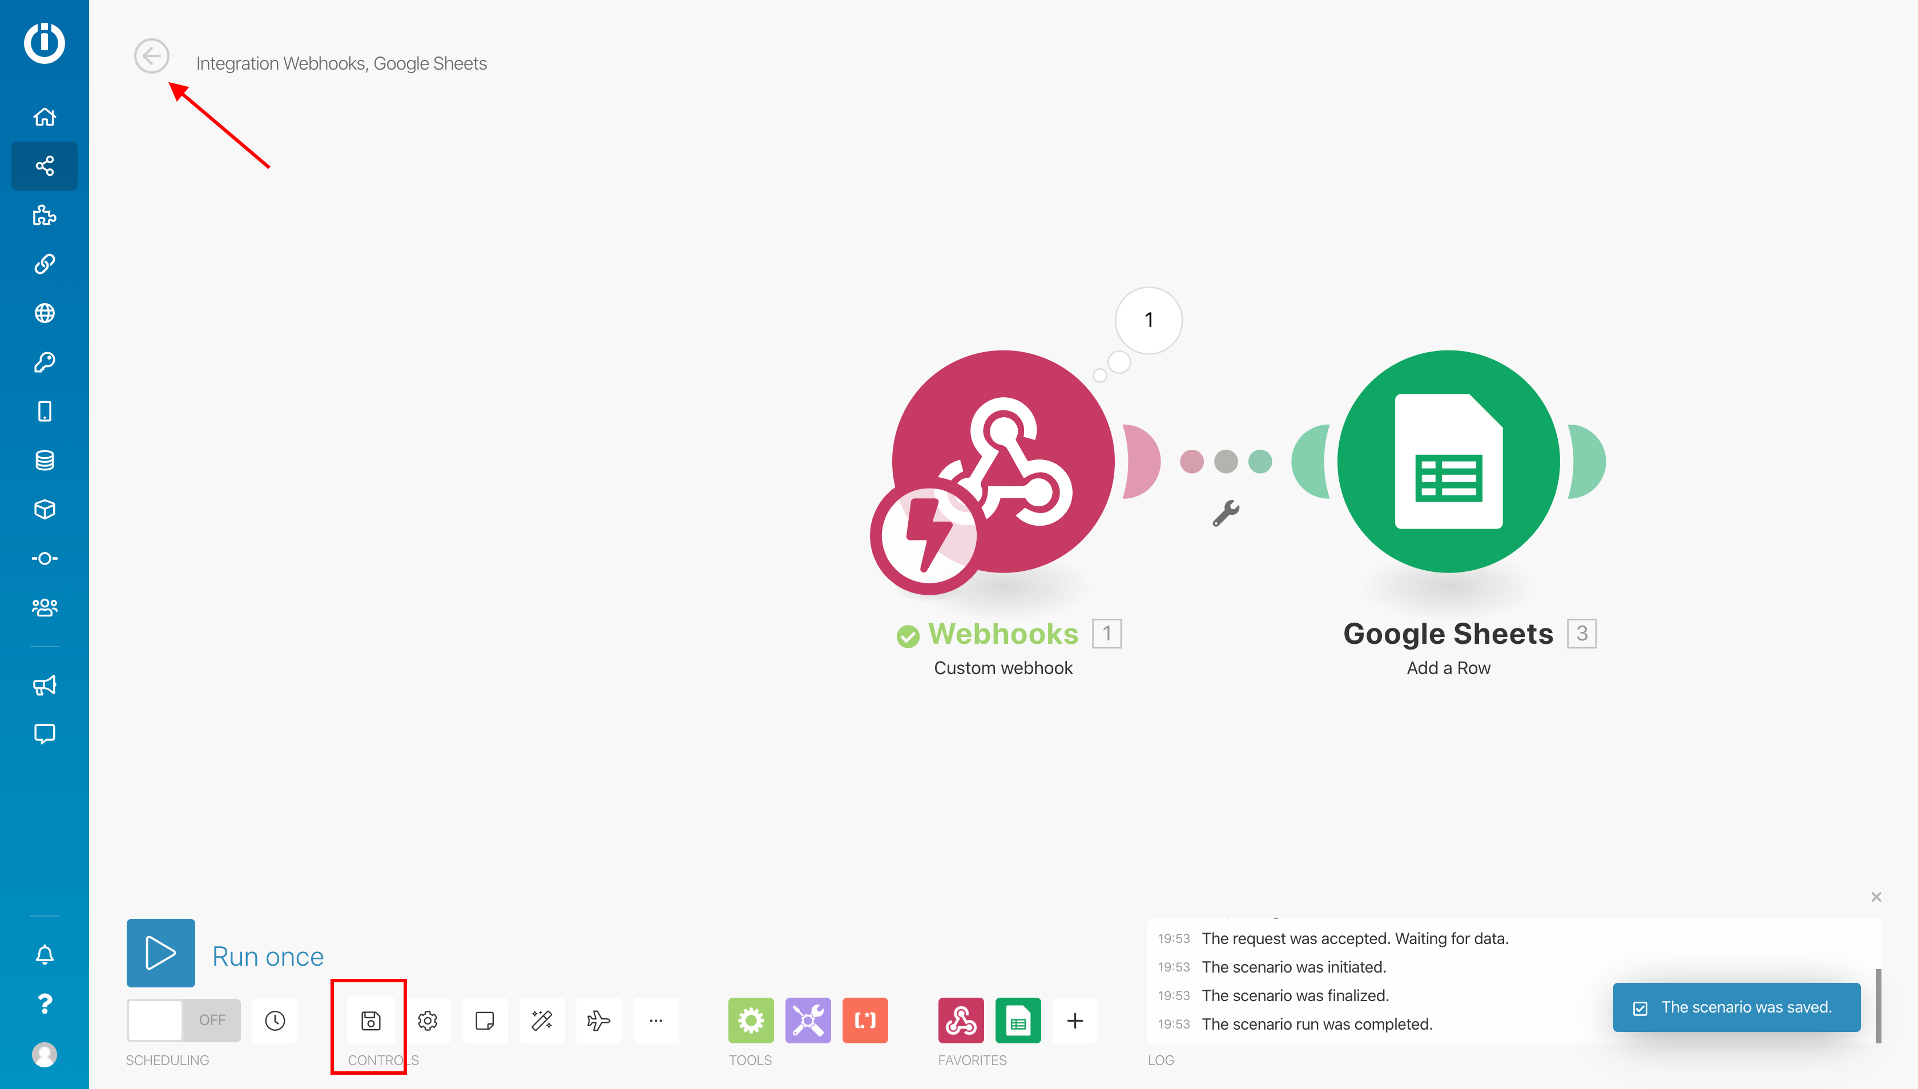Screen dimensions: 1918x1089
Task: Open notifications bell icon
Action: click(x=44, y=955)
